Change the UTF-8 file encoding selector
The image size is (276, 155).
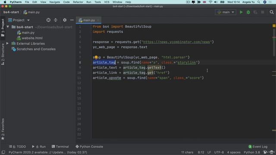[219, 152]
